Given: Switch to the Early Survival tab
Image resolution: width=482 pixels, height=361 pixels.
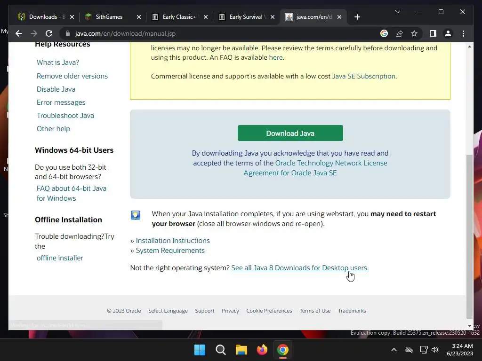Looking at the screenshot, I should coord(246,17).
